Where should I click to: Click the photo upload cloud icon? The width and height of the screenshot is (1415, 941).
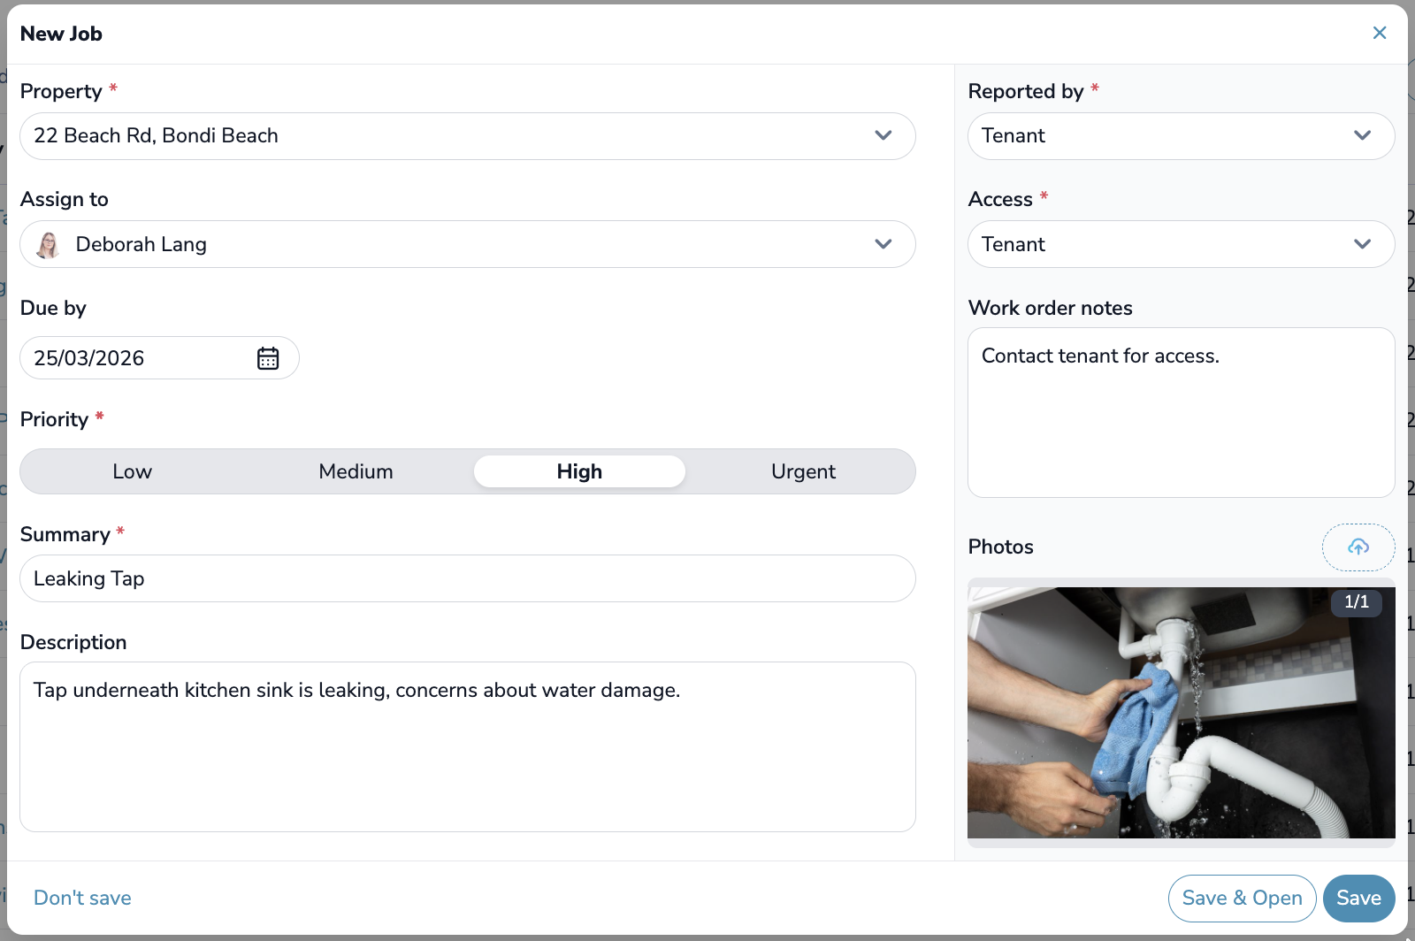[x=1358, y=547]
